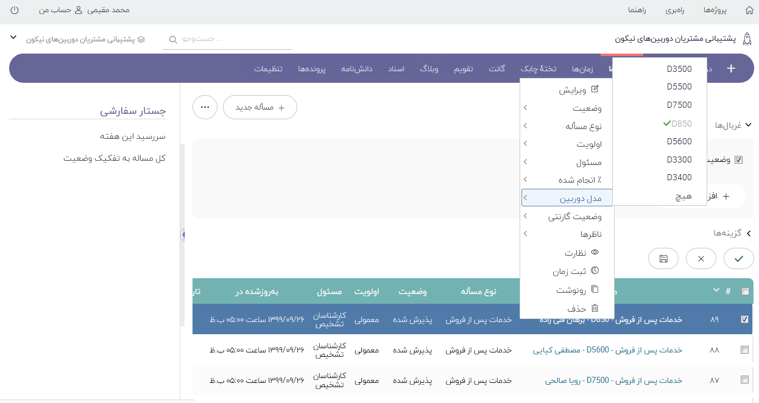Click the green checkmark apply button
The height and width of the screenshot is (403, 759).
[738, 259]
